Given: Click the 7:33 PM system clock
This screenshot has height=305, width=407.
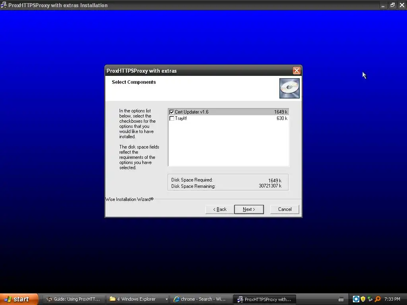Looking at the screenshot, I should click(x=392, y=299).
